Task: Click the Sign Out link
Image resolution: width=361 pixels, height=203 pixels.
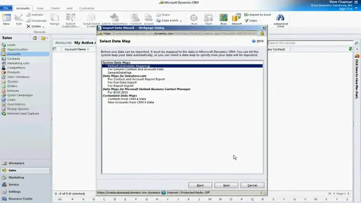Action: [345, 9]
